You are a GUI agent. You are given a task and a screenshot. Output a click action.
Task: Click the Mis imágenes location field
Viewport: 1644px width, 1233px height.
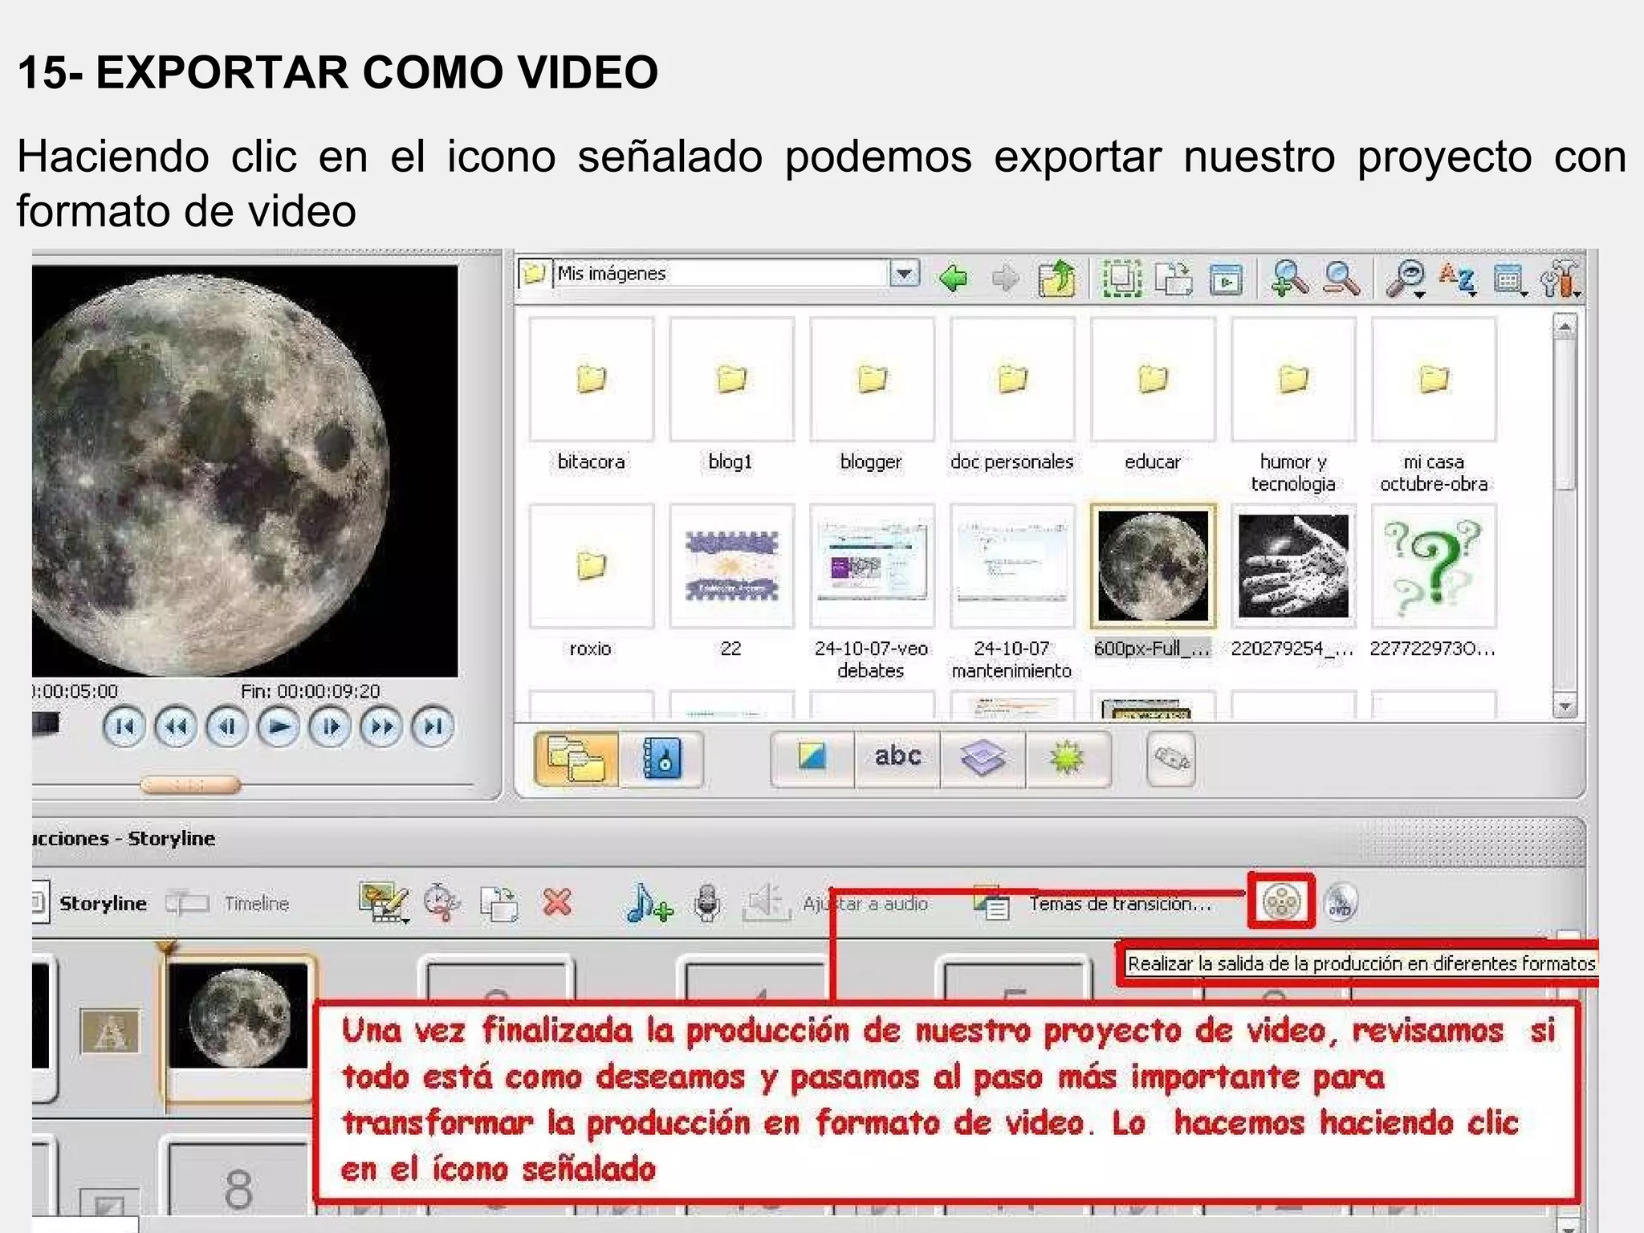click(x=718, y=273)
